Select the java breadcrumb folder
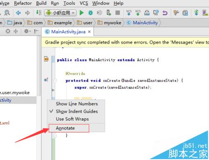Viewport: 209px width, 160px height. tap(15, 23)
